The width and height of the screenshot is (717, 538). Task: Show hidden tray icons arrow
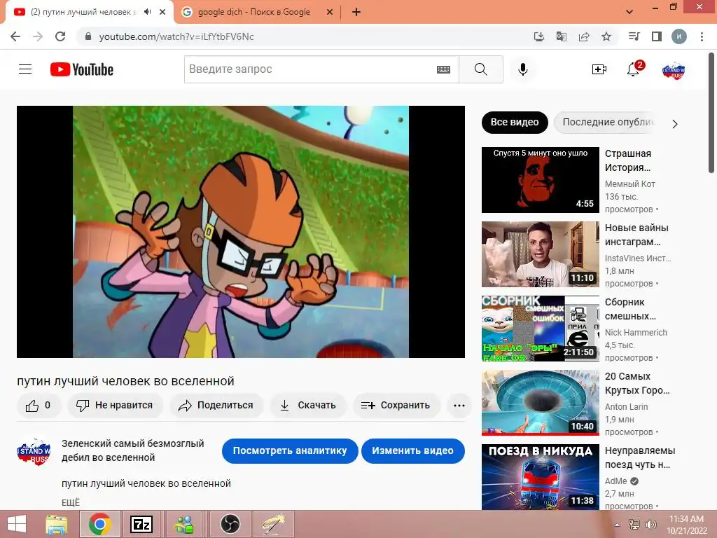618,525
